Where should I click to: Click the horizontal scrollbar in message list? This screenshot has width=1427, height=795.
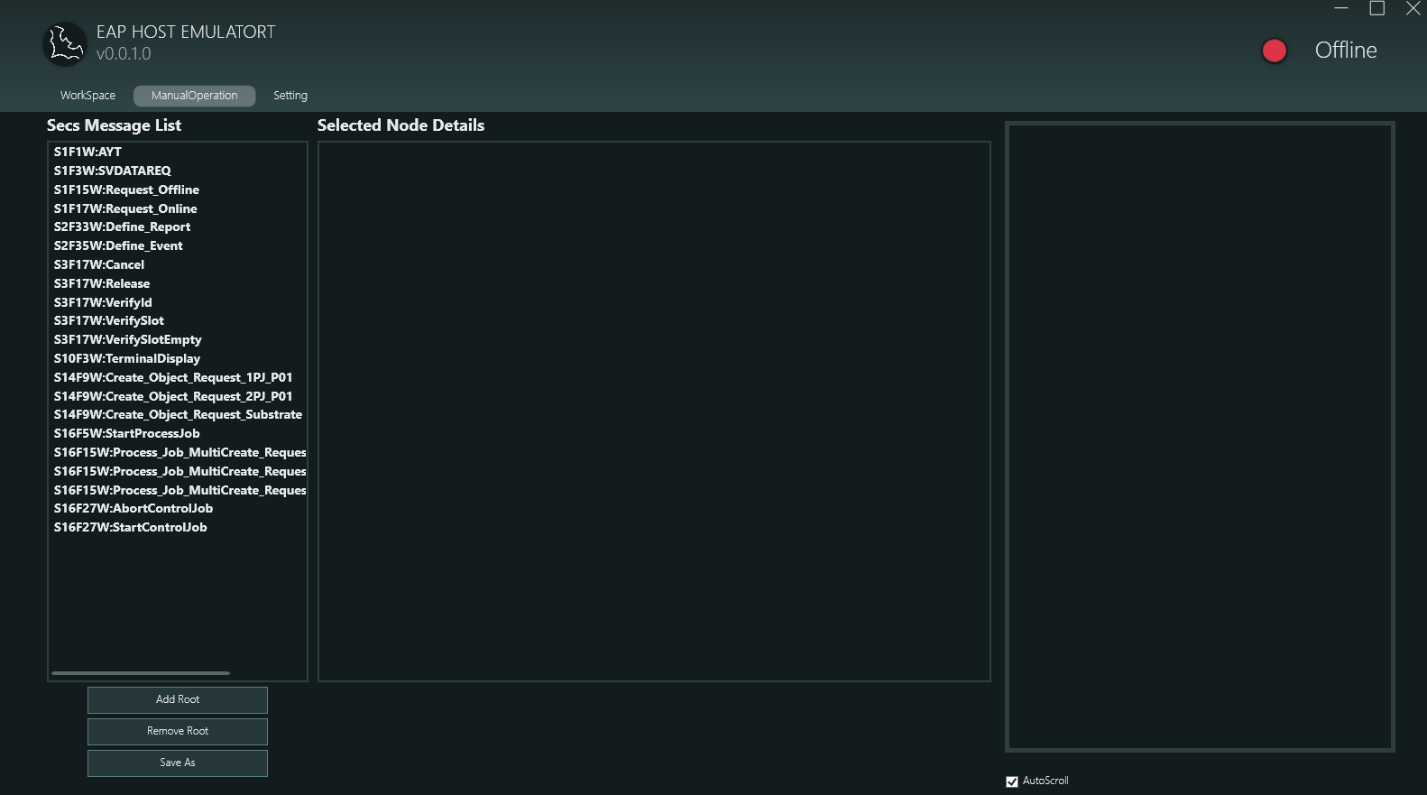pyautogui.click(x=141, y=673)
